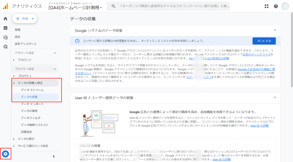Open the bottom User-ID の詳細 link
Viewport: 293px width, 162px height.
(x=221, y=159)
